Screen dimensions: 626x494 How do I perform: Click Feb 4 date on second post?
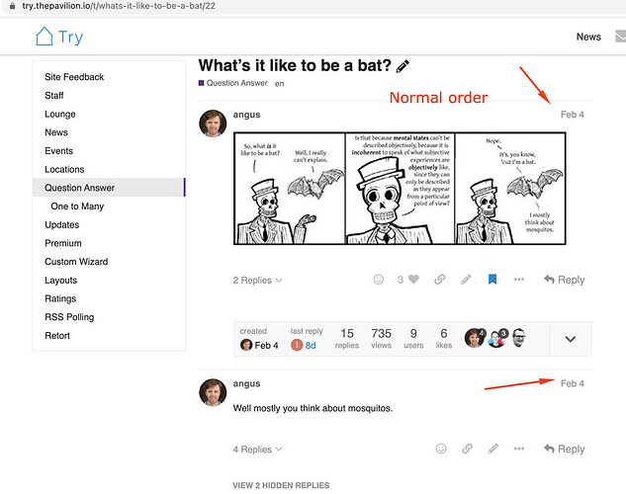tap(573, 383)
